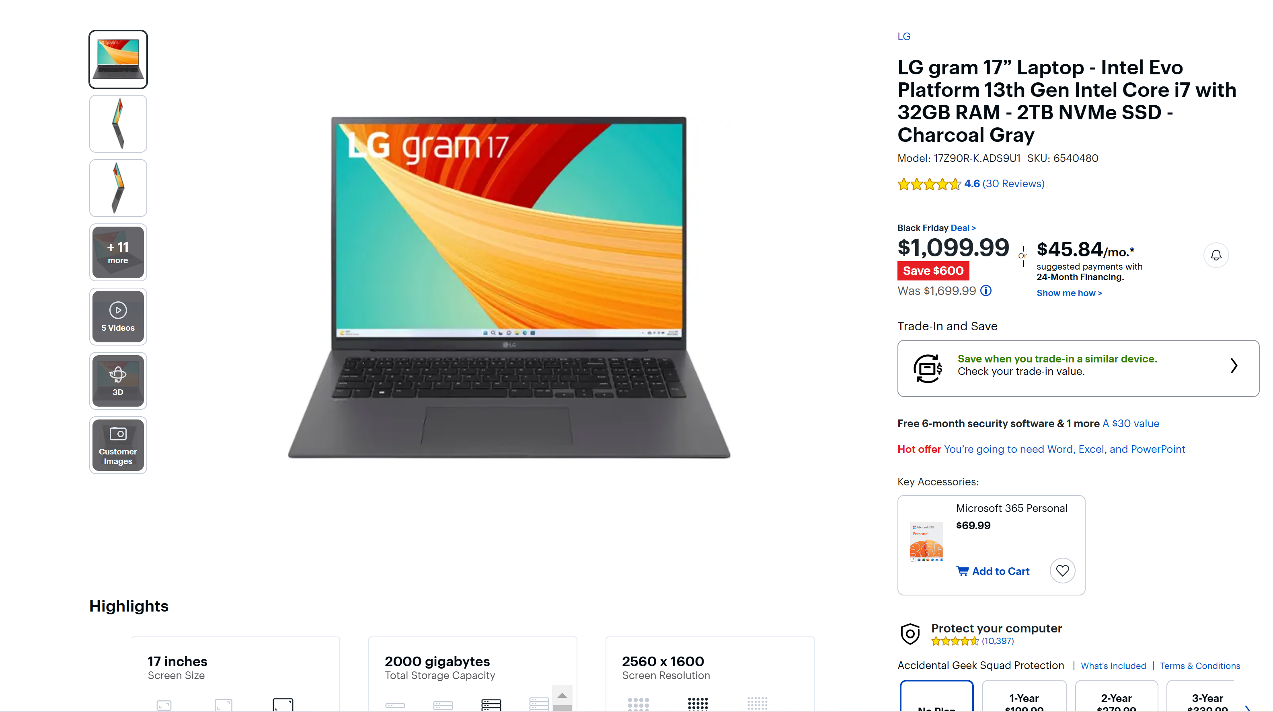This screenshot has width=1273, height=712.
Task: Launch the 3D product view
Action: [x=118, y=381]
